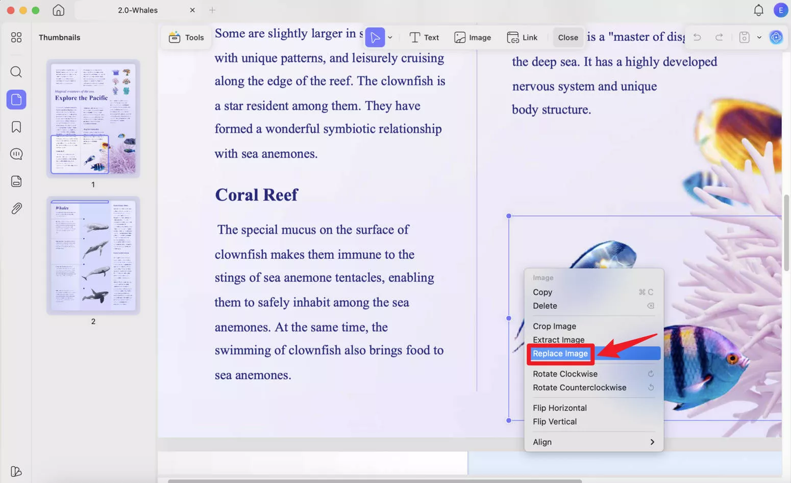Choose Flip Horizontal in context menu
The image size is (791, 483).
pyautogui.click(x=594, y=408)
